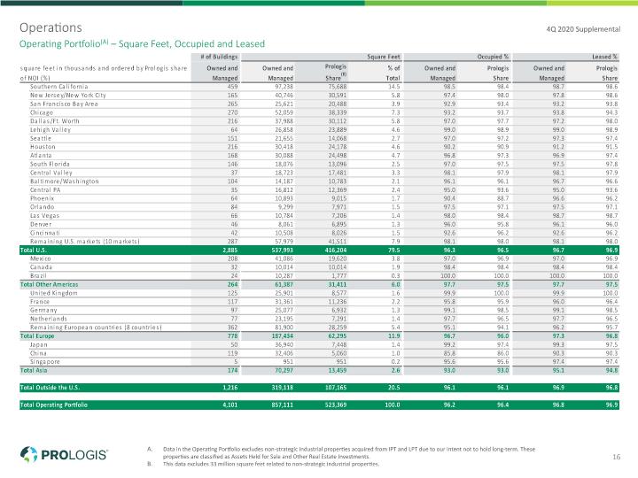This screenshot has width=638, height=478.
Task: Click the 'Central PA' row label
Action: pos(45,189)
